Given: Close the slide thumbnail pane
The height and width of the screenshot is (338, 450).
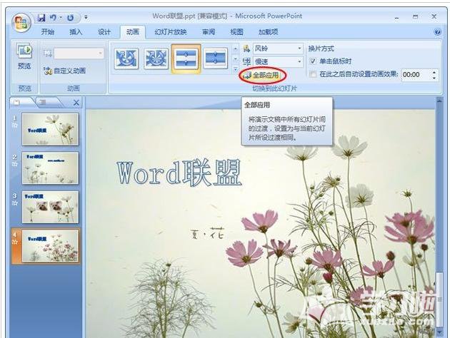Looking at the screenshot, I should coord(76,103).
